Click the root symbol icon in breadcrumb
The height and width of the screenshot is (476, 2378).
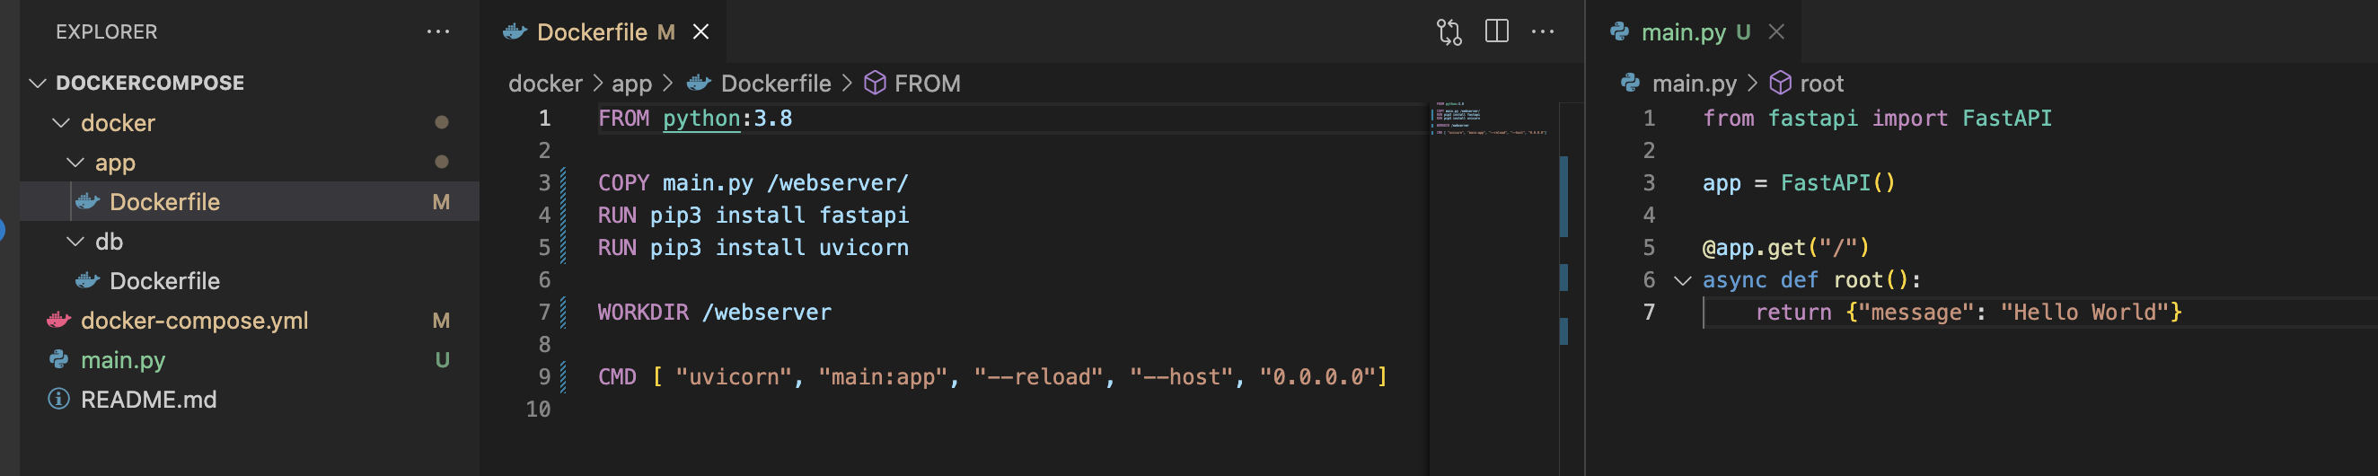point(1780,84)
